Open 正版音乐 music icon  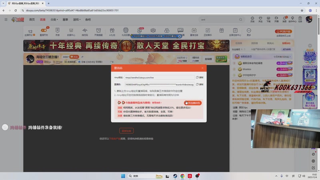tap(208, 32)
